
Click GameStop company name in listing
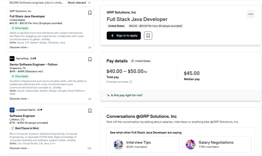click(23, 59)
